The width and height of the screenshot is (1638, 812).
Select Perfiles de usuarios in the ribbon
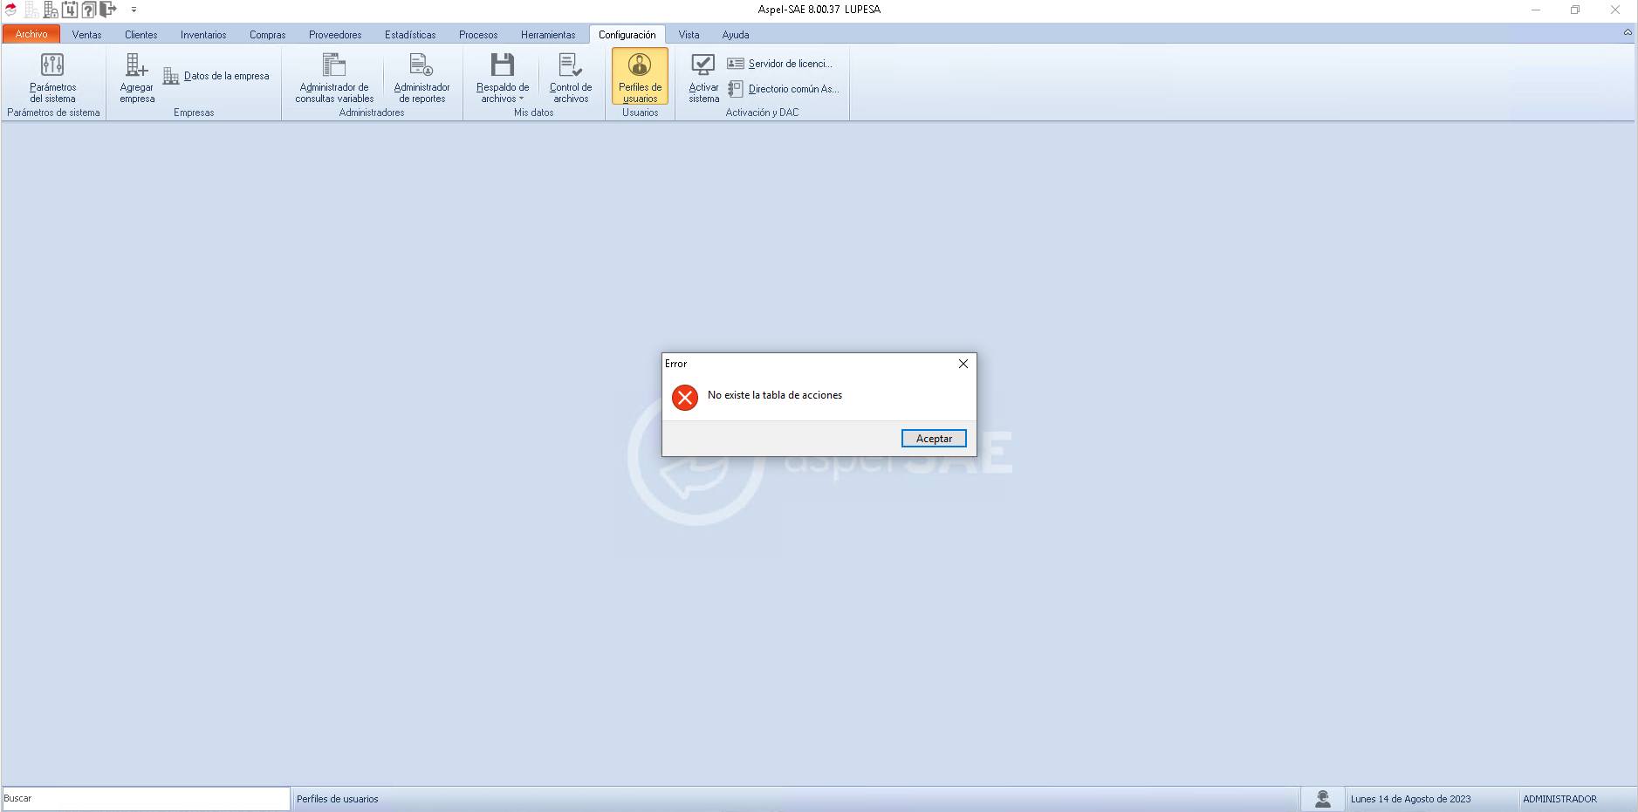click(x=640, y=77)
